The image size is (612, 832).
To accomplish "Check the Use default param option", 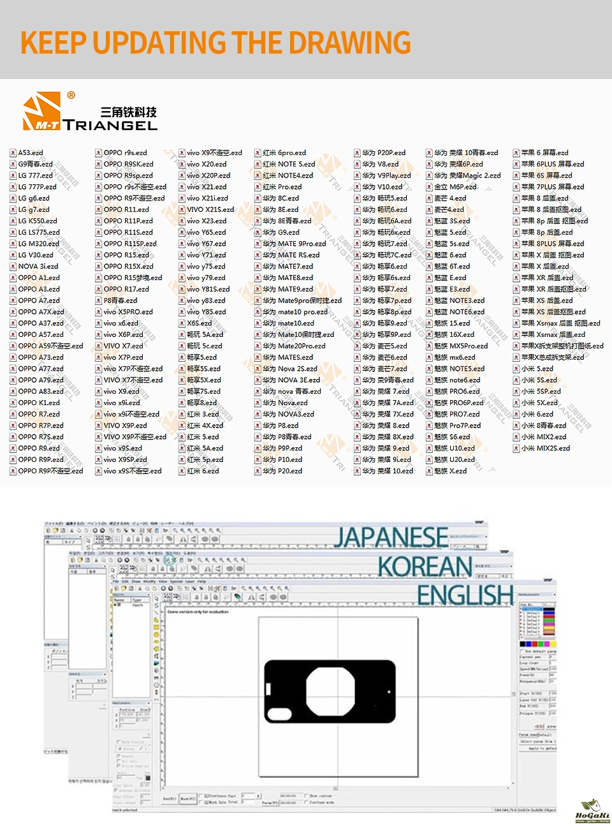I will (522, 651).
